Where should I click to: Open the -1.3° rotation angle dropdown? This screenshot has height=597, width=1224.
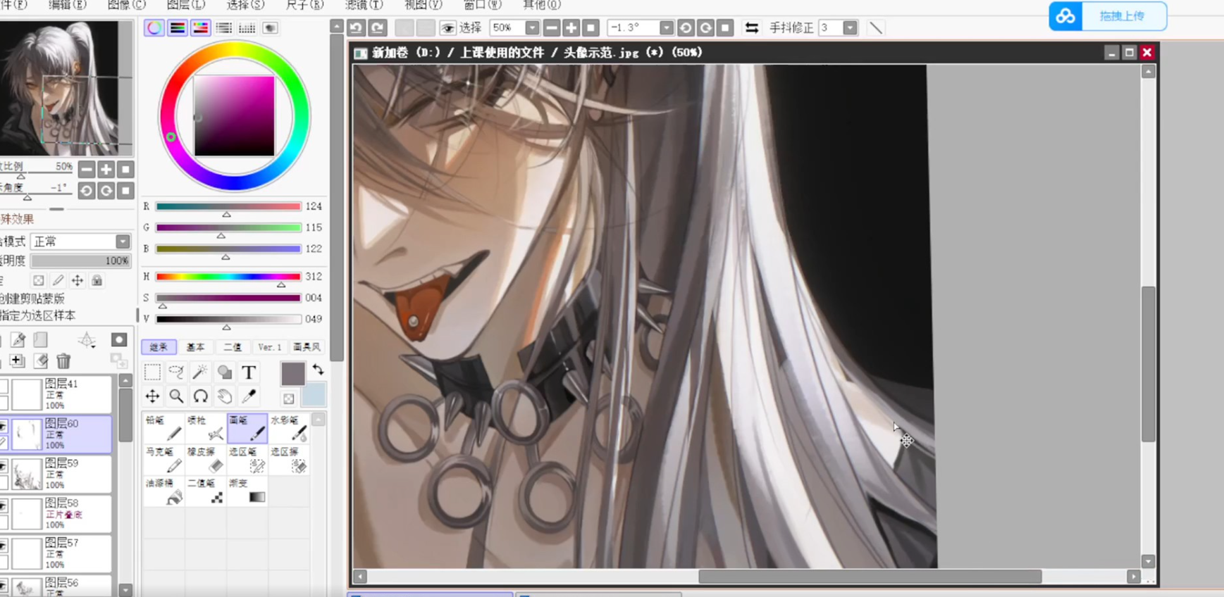click(x=666, y=27)
